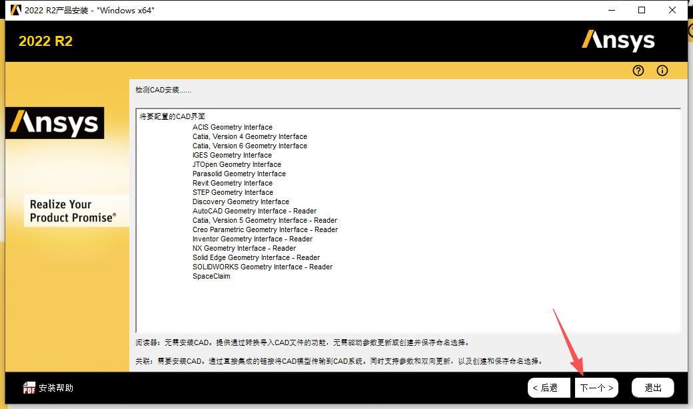Select the SpaceClaim entry in the list
This screenshot has width=693, height=409.
211,276
